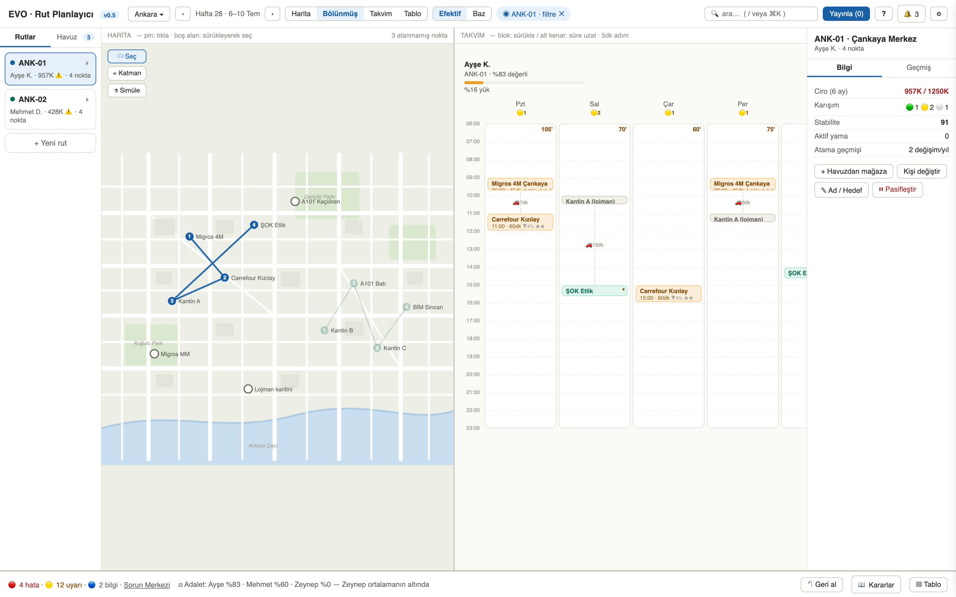The height and width of the screenshot is (597, 956).
Task: Click the red error status dot
Action: click(x=12, y=585)
